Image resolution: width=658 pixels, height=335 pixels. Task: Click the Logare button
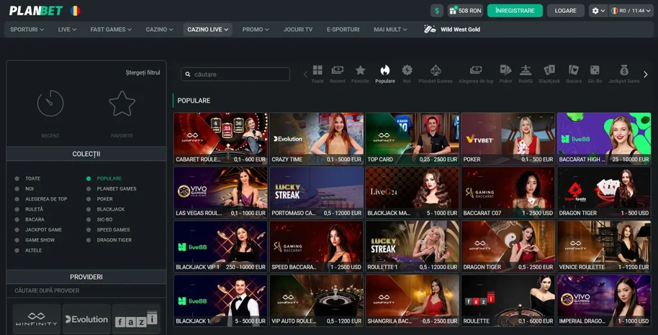pyautogui.click(x=565, y=10)
